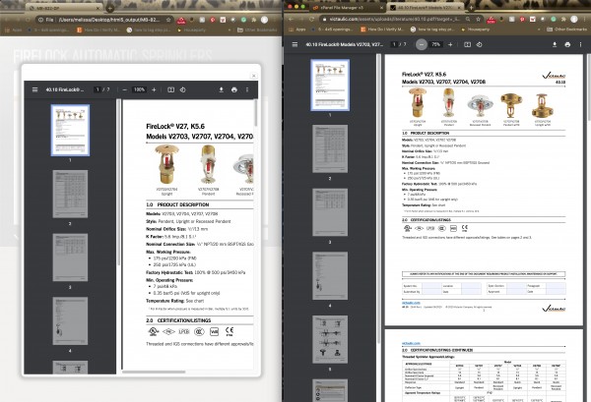The image size is (591, 402).
Task: Go back in right browser window
Action: [291, 19]
